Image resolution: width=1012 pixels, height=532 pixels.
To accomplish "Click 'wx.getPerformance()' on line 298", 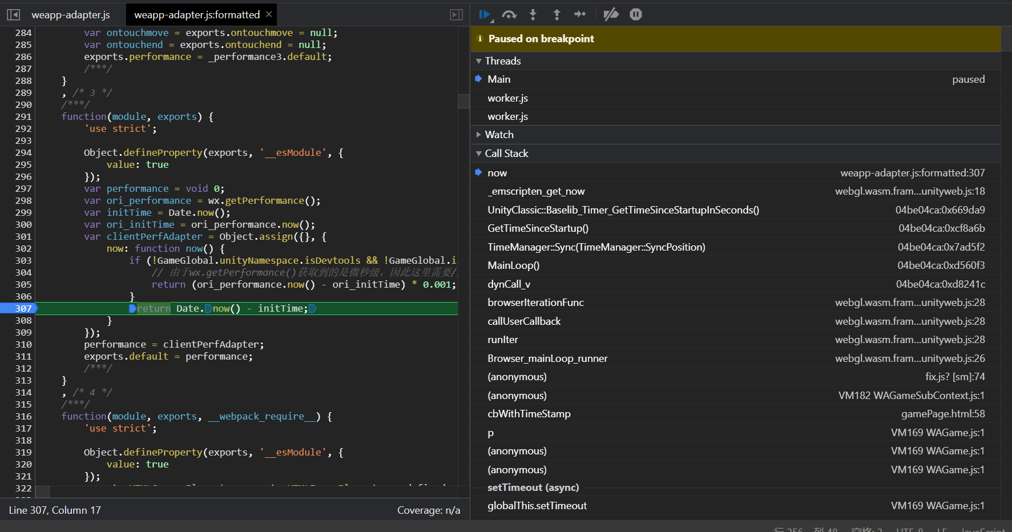I will (x=264, y=200).
